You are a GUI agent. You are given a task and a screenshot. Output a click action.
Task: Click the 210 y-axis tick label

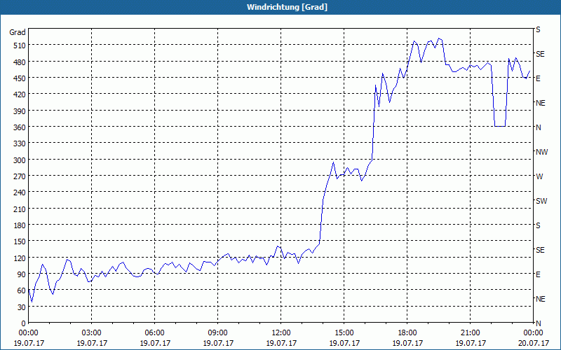(x=20, y=209)
